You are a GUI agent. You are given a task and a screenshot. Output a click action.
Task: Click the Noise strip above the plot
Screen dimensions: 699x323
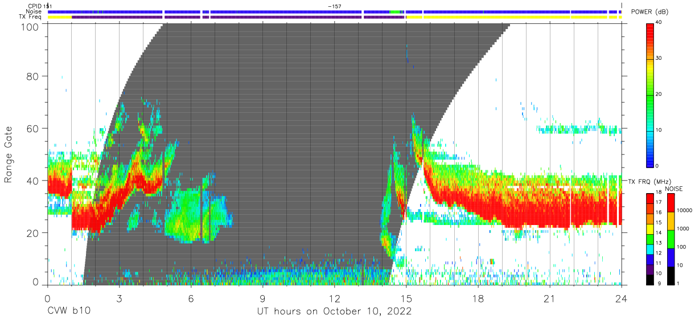pos(335,11)
